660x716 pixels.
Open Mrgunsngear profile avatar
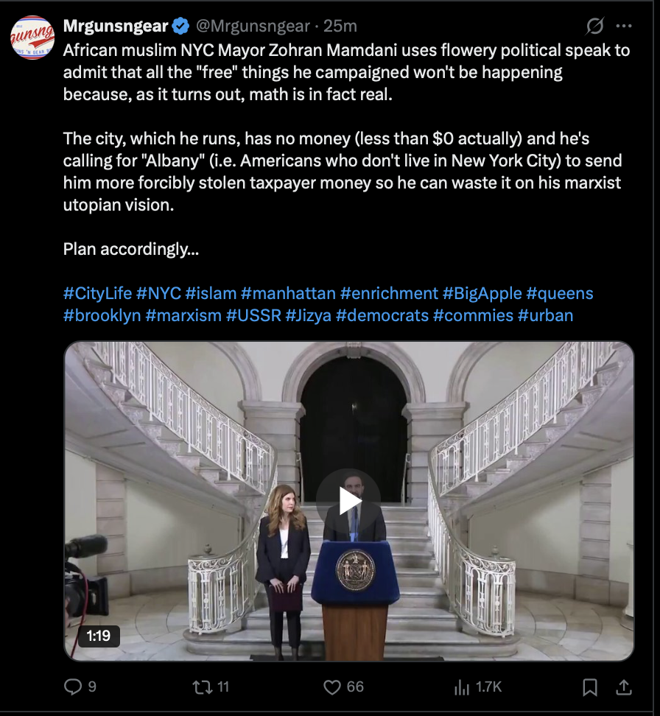click(x=32, y=38)
